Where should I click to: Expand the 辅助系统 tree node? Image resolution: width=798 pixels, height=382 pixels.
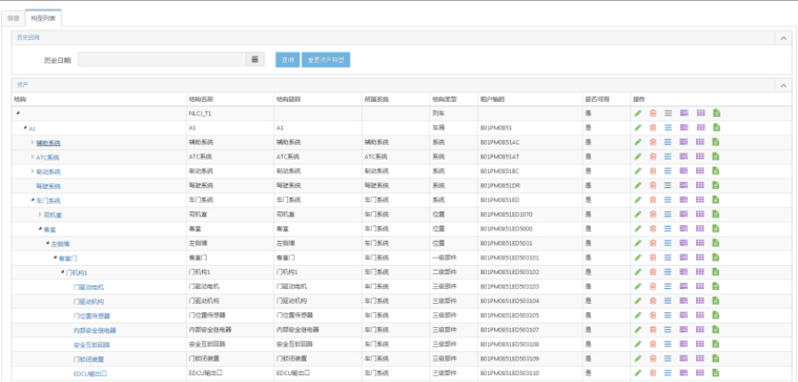coord(33,143)
